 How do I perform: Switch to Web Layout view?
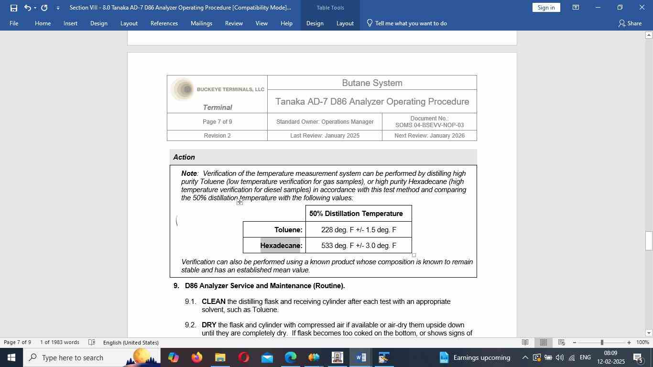[x=562, y=343]
